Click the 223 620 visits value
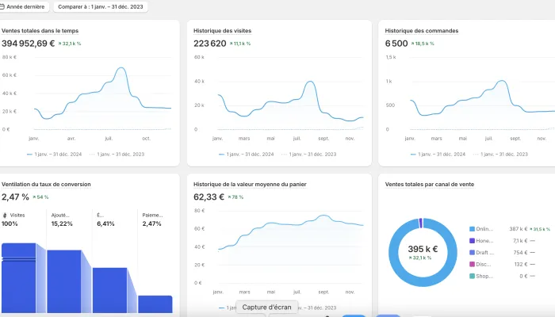Screen dimensions: 555x317 coord(209,44)
